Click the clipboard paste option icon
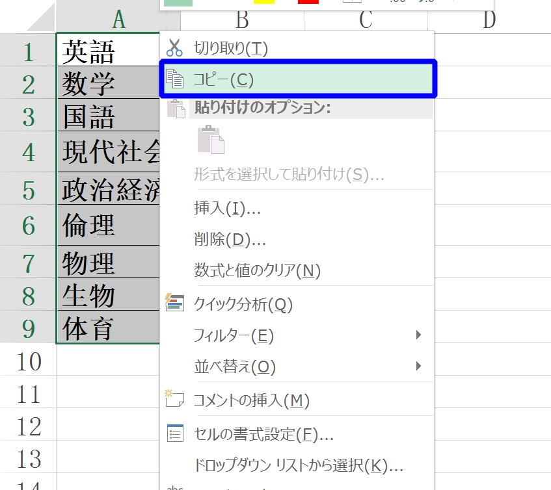Viewport: 551px width, 490px height. click(x=211, y=140)
